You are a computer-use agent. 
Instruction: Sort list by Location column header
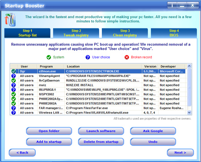[x=103, y=66]
